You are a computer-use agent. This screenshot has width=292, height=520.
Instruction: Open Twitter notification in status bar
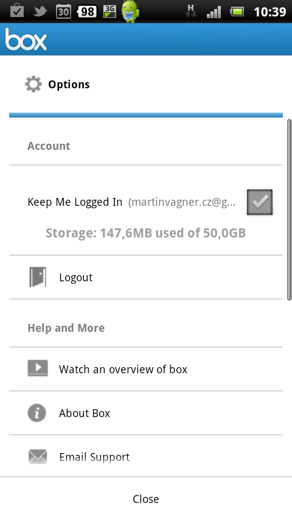click(40, 12)
